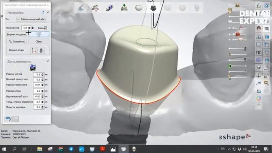Click the EN language indicator in tray
The image size is (272, 153).
click(223, 149)
